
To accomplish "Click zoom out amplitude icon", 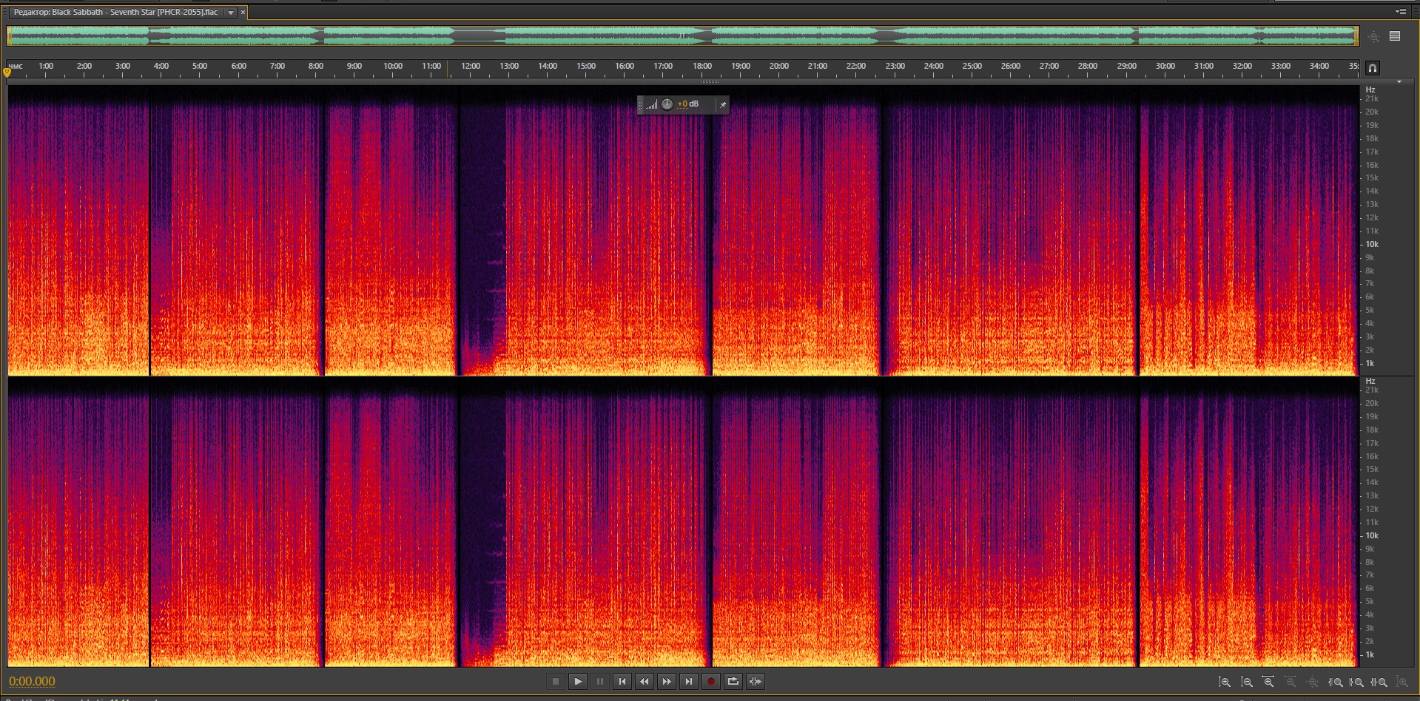I will tap(1247, 683).
